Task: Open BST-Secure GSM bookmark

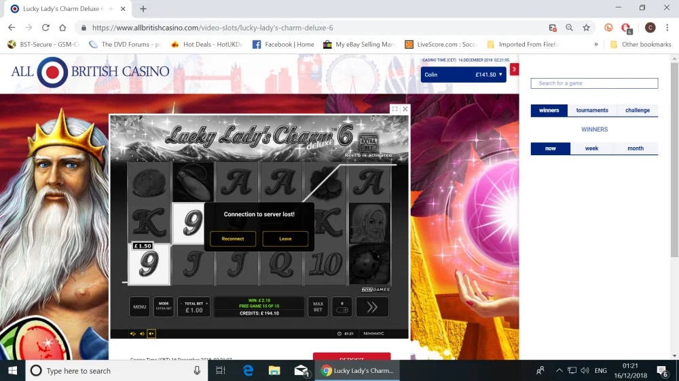Action: point(43,44)
